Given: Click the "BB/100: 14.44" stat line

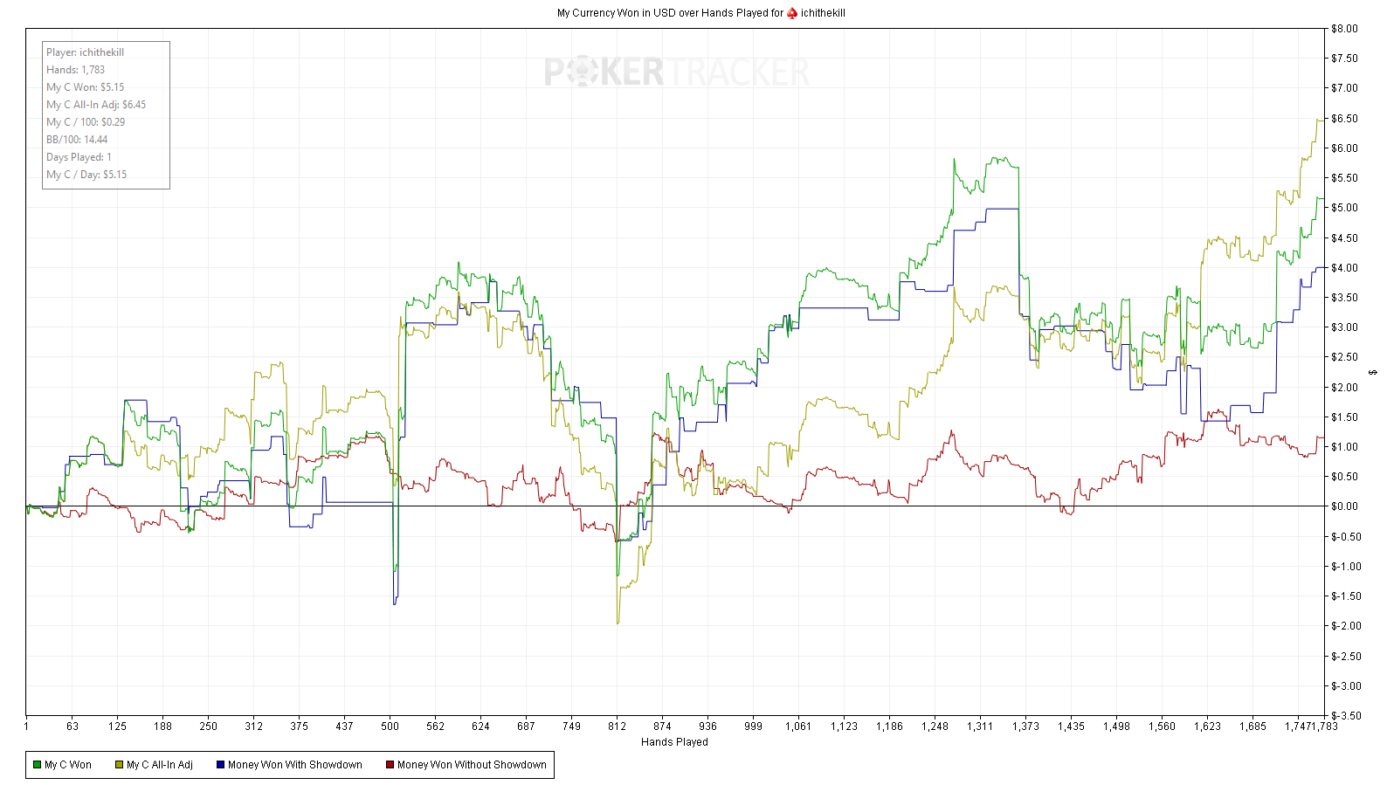Looking at the screenshot, I should 77,140.
